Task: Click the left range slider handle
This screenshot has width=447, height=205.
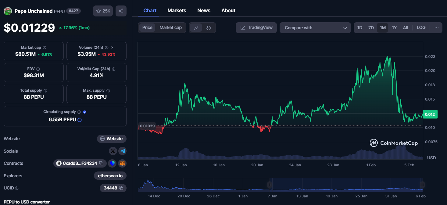Action: coord(270,185)
